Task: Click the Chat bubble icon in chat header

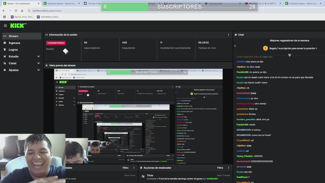Action: [x=236, y=35]
